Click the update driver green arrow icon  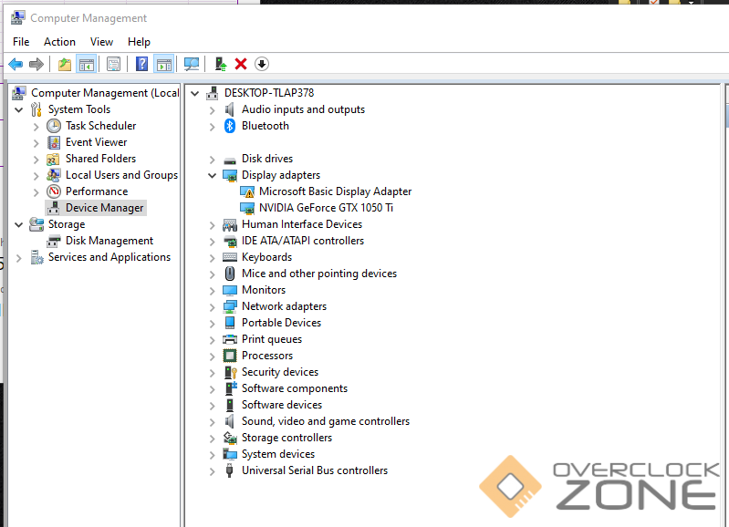click(220, 64)
